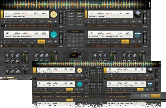Select pad 1 in the Audio Sampler grid
The width and height of the screenshot is (166, 108).
(70, 35)
